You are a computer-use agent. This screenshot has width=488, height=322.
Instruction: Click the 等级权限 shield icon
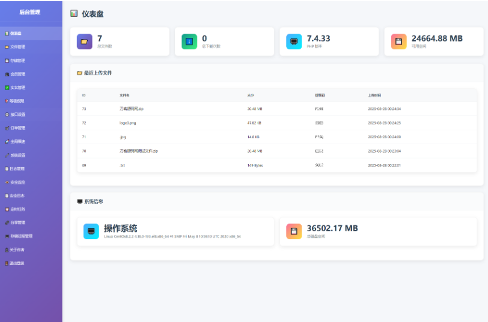[x=7, y=101]
